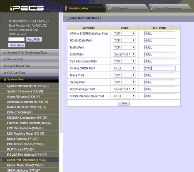Open the Trace Print value dropdown
This screenshot has width=194, height=172.
[124, 75]
